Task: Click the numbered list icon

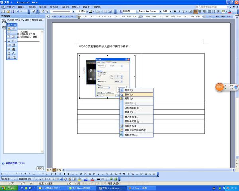Action: tap(210, 12)
